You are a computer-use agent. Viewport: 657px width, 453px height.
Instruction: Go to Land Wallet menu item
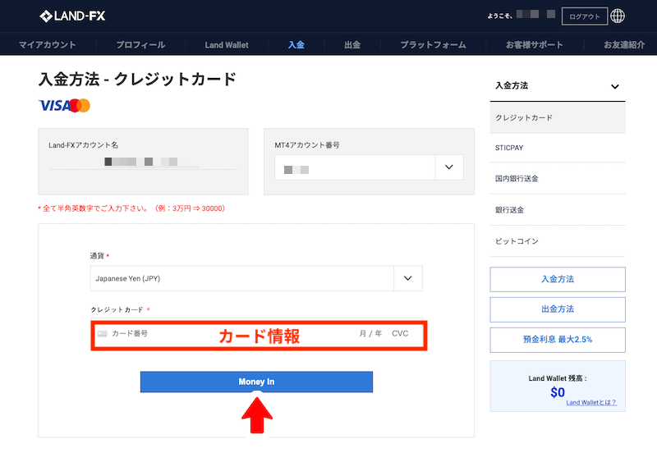coord(227,45)
